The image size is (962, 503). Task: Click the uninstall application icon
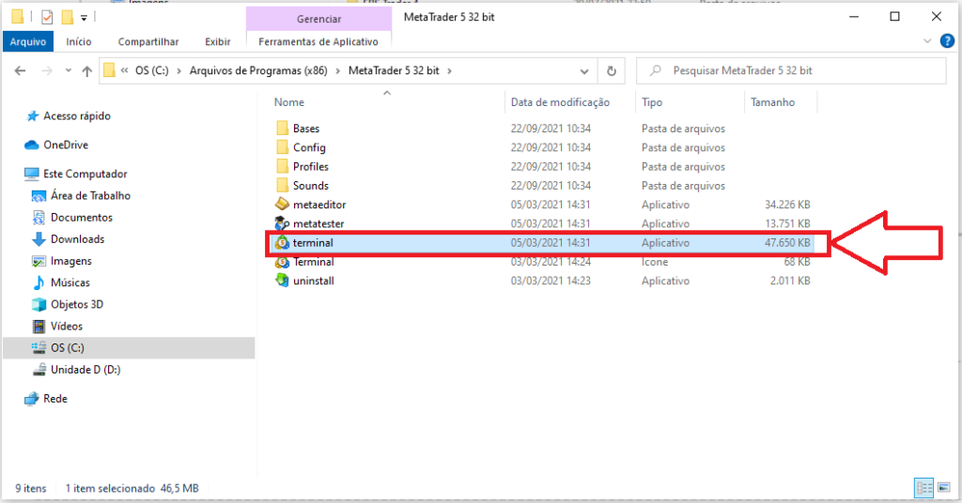coord(283,281)
